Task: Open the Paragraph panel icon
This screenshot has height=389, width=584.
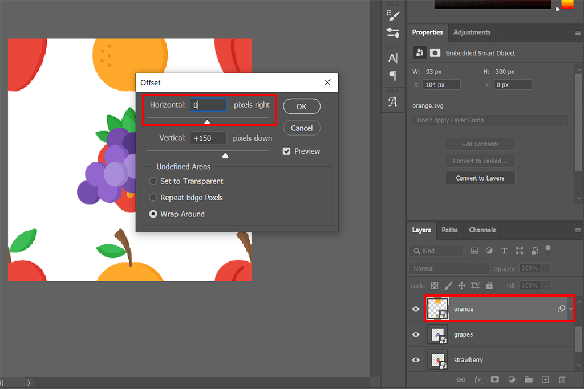Action: pyautogui.click(x=393, y=76)
